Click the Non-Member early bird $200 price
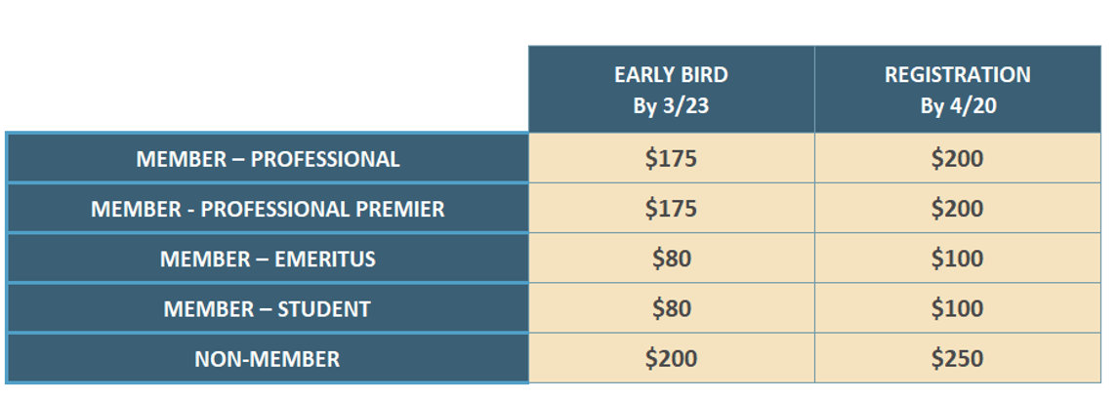Viewport: 1117px width, 400px height. click(671, 359)
